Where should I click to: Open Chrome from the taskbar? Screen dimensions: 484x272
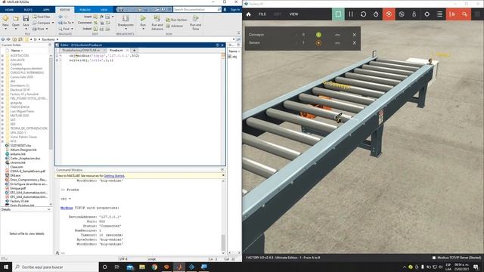pyautogui.click(x=154, y=267)
